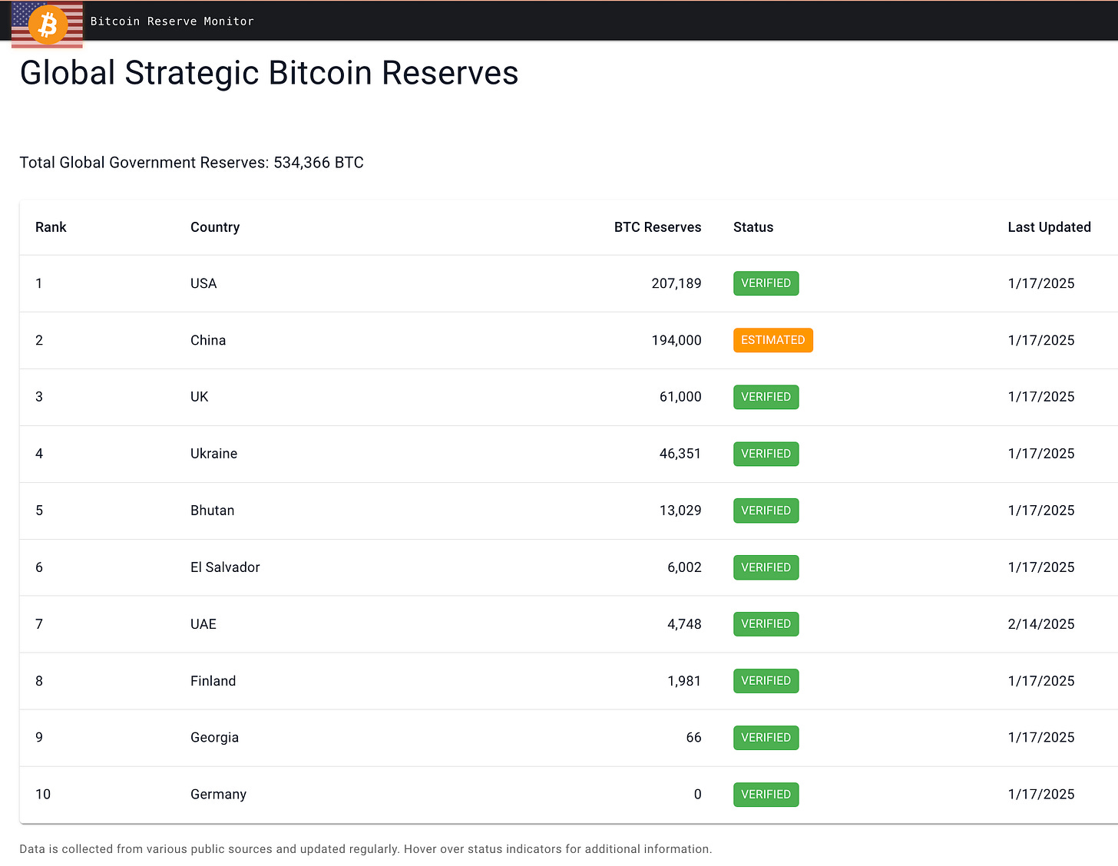Select the data sources footnote text
Screen dimensions: 1118x866
[365, 849]
